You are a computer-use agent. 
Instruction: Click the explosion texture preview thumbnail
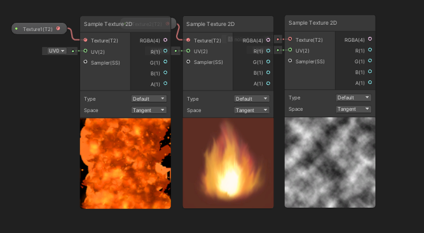coord(125,163)
